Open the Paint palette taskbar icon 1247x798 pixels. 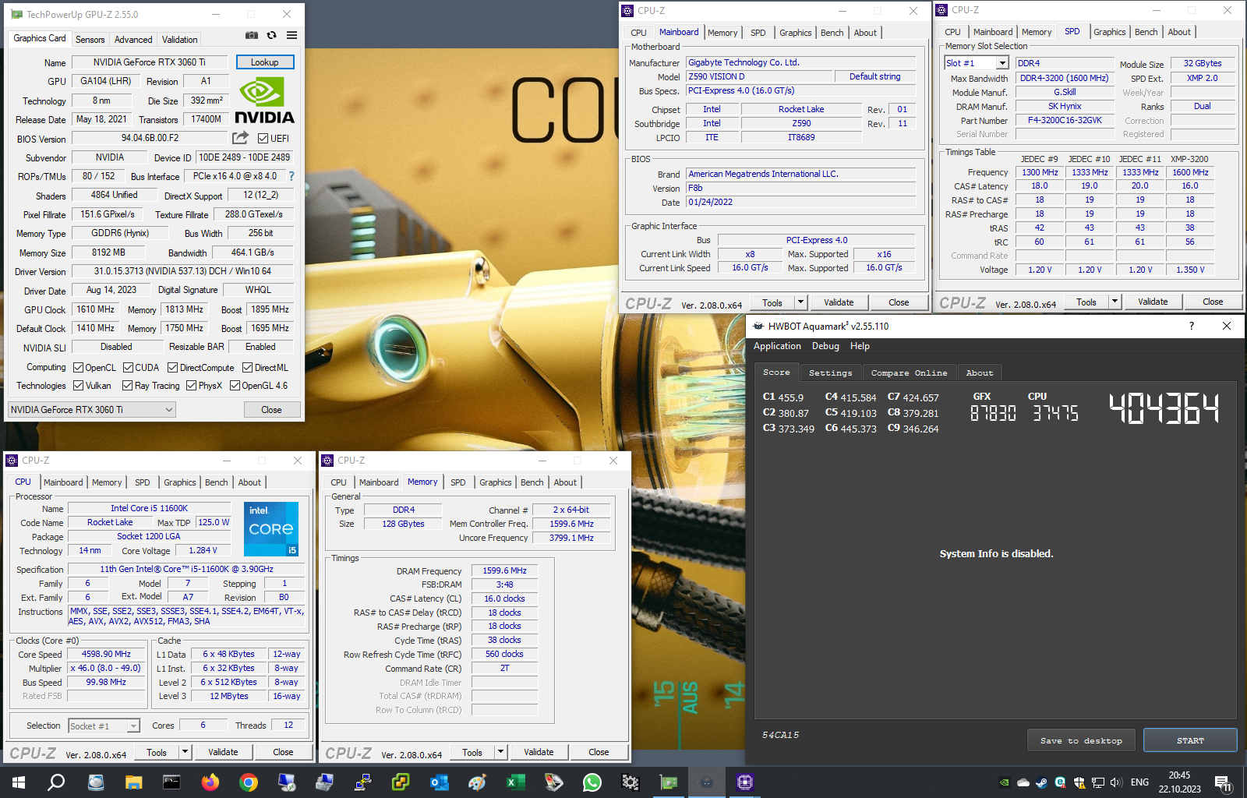(478, 782)
